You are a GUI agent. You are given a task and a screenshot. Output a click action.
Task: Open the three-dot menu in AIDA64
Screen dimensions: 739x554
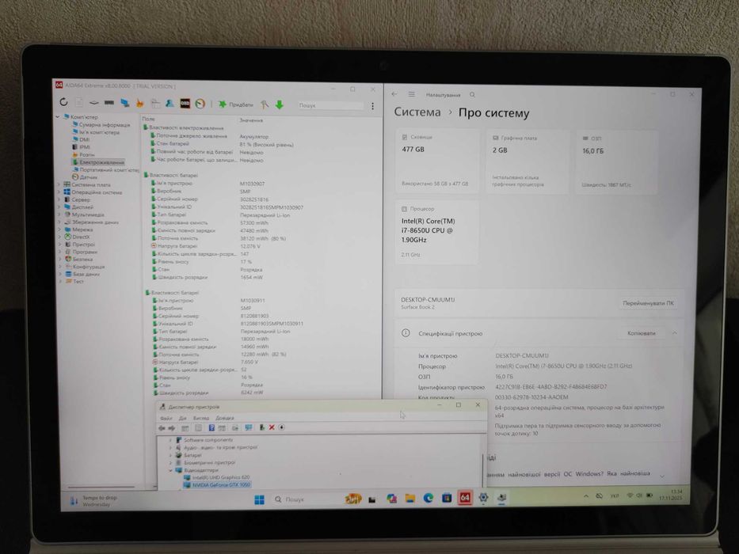click(x=372, y=107)
